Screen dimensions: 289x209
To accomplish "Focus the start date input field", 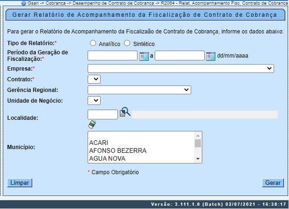I will tap(112, 56).
